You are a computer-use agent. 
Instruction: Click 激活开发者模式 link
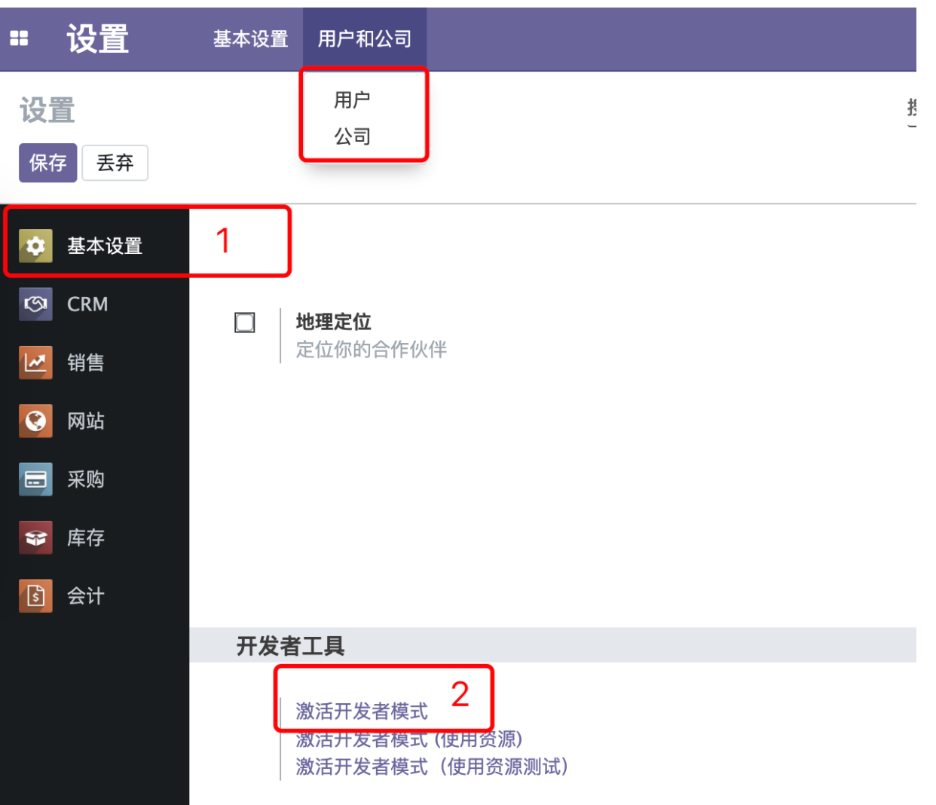pos(362,711)
